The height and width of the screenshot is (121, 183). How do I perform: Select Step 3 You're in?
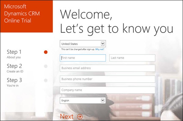coord(14,82)
